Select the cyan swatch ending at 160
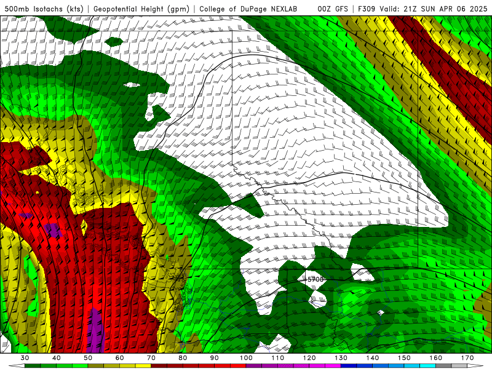 427,365
